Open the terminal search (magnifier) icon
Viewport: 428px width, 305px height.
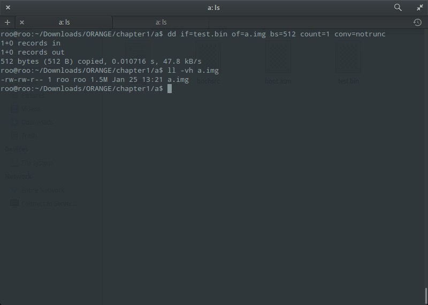point(398,7)
